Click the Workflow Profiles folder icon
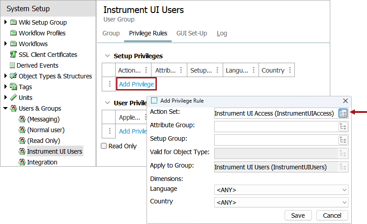This screenshot has width=367, height=224. click(13, 33)
